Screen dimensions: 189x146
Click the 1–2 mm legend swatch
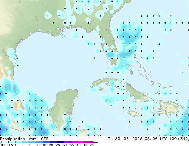point(19,142)
